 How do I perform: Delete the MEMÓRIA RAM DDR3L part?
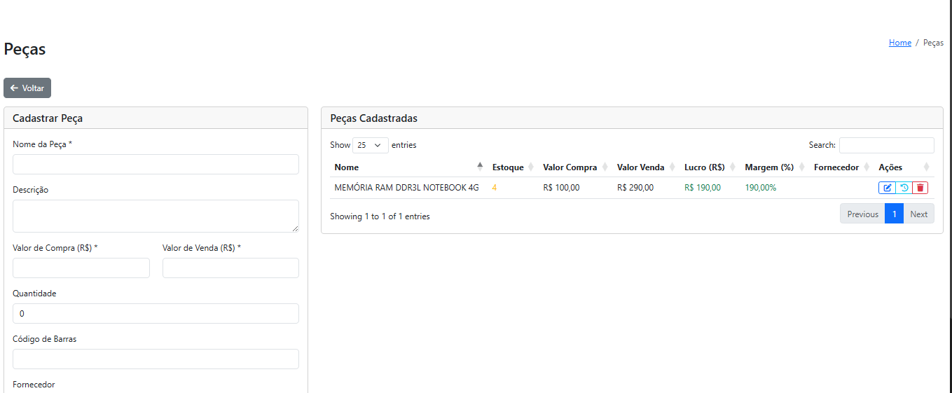pyautogui.click(x=920, y=188)
